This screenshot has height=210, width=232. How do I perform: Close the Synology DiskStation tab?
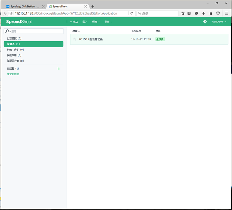pyautogui.click(x=43, y=7)
